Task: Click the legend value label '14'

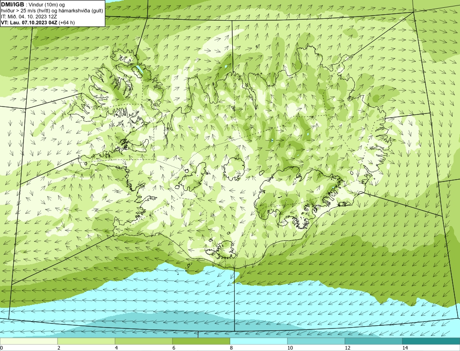Action: [x=405, y=348]
